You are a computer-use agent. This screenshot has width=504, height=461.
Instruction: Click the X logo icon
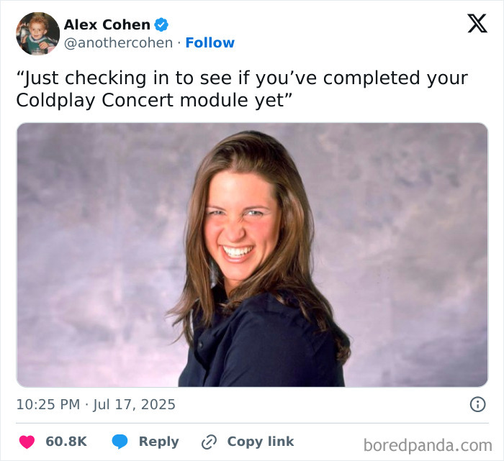coord(477,24)
